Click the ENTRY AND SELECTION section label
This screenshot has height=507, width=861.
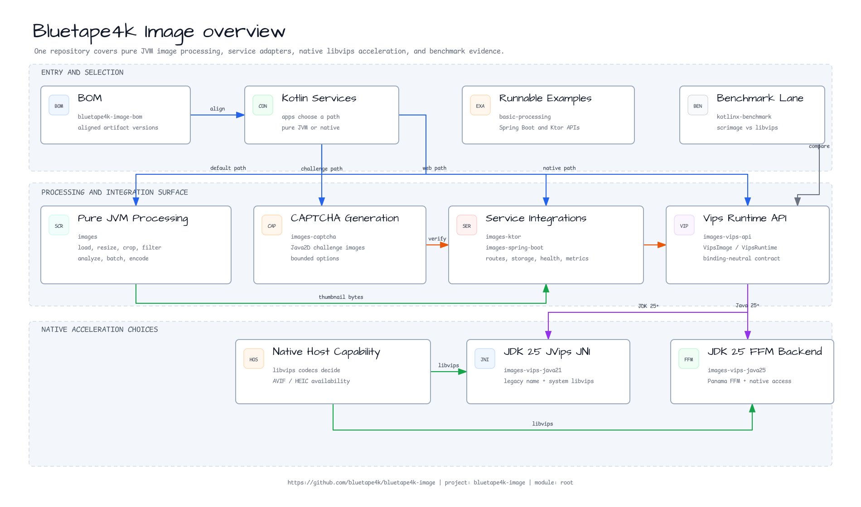point(82,72)
